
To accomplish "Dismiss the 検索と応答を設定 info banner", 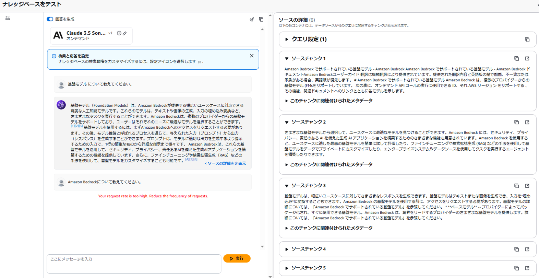I will pos(252,56).
